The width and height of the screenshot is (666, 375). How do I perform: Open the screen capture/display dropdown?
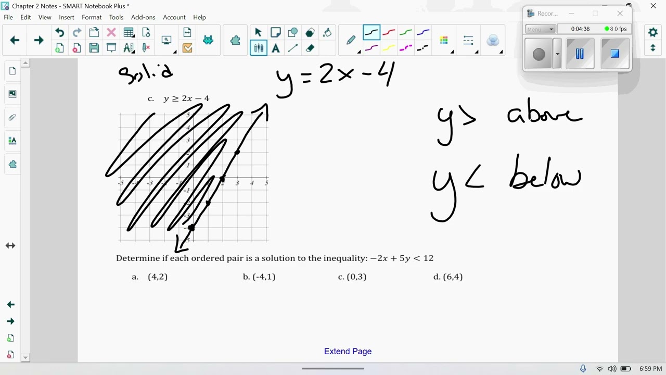(168, 41)
